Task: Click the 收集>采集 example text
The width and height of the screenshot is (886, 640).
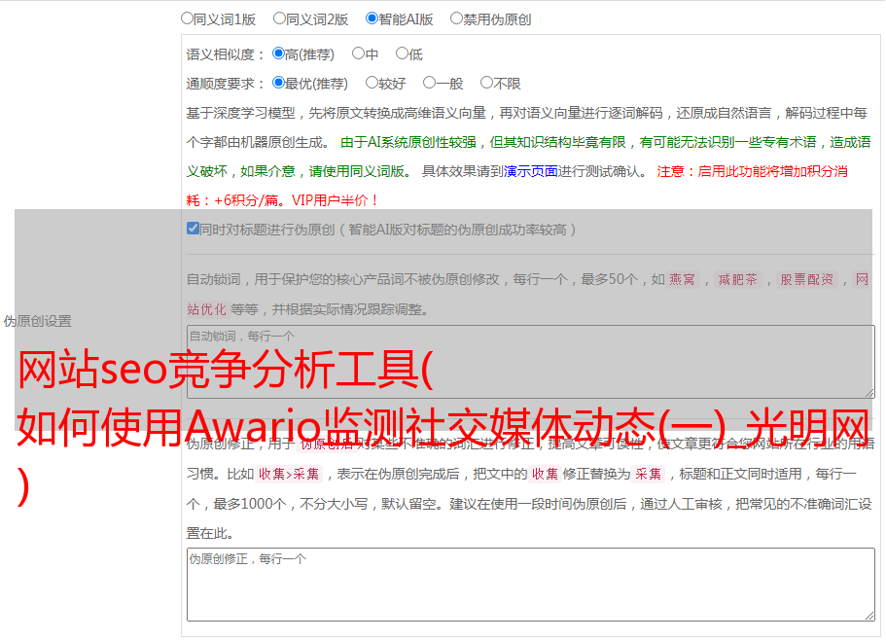Action: [x=289, y=474]
